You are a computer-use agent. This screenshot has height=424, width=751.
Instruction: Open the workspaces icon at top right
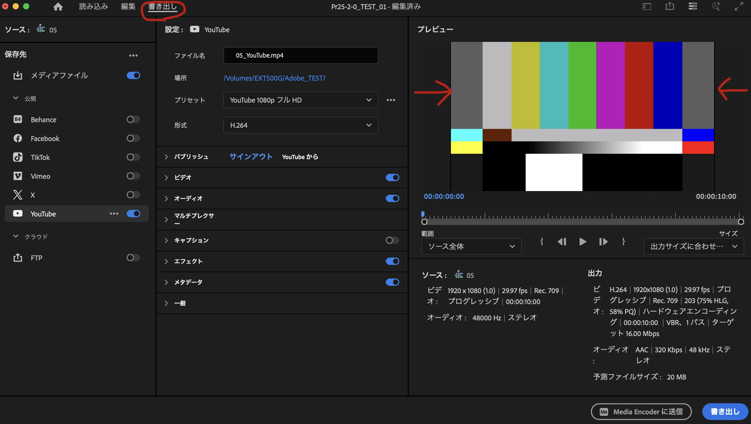646,7
